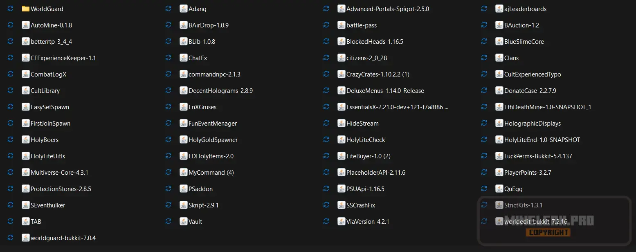Select the ViaVersion-4.2.1 jar icon

pos(342,221)
